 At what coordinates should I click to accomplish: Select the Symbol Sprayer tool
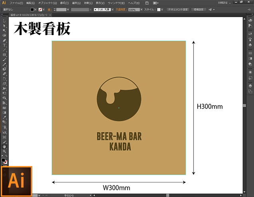4,127
